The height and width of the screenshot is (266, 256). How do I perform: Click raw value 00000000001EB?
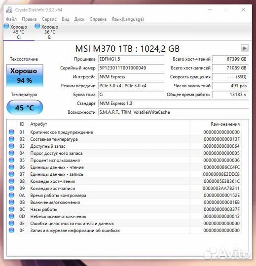(x=221, y=202)
